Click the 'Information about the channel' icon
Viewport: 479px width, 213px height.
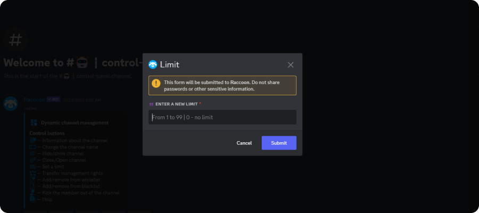pos(32,141)
